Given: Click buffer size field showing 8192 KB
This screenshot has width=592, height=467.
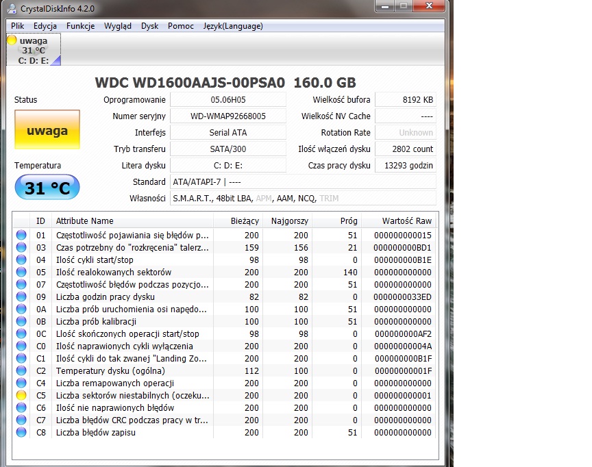Looking at the screenshot, I should coord(406,99).
